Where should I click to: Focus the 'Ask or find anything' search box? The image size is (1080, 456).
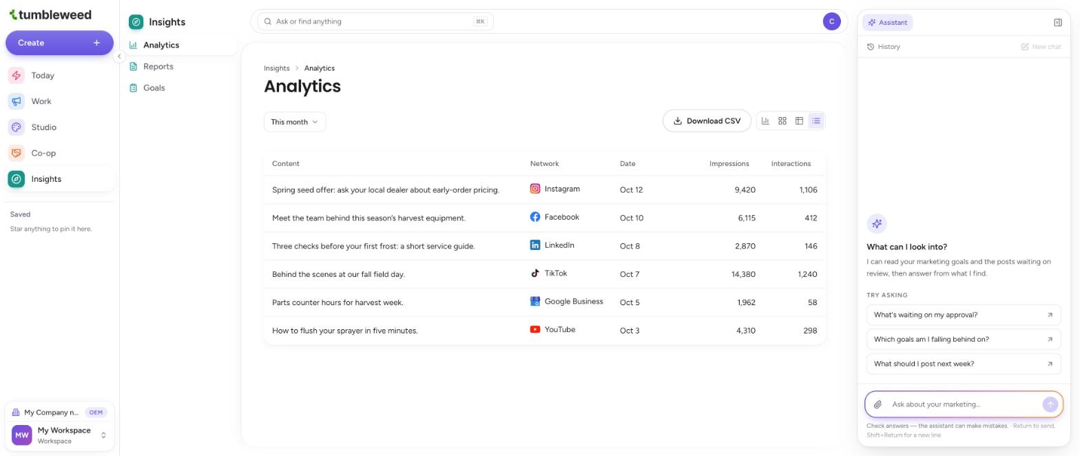coord(375,21)
